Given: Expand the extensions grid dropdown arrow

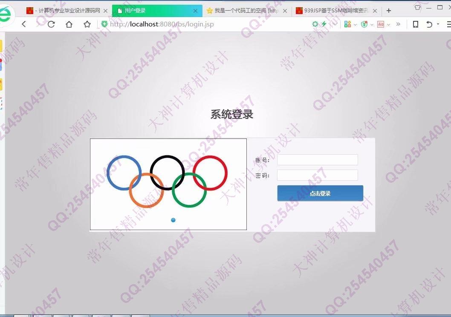Looking at the screenshot, I should (x=355, y=25).
